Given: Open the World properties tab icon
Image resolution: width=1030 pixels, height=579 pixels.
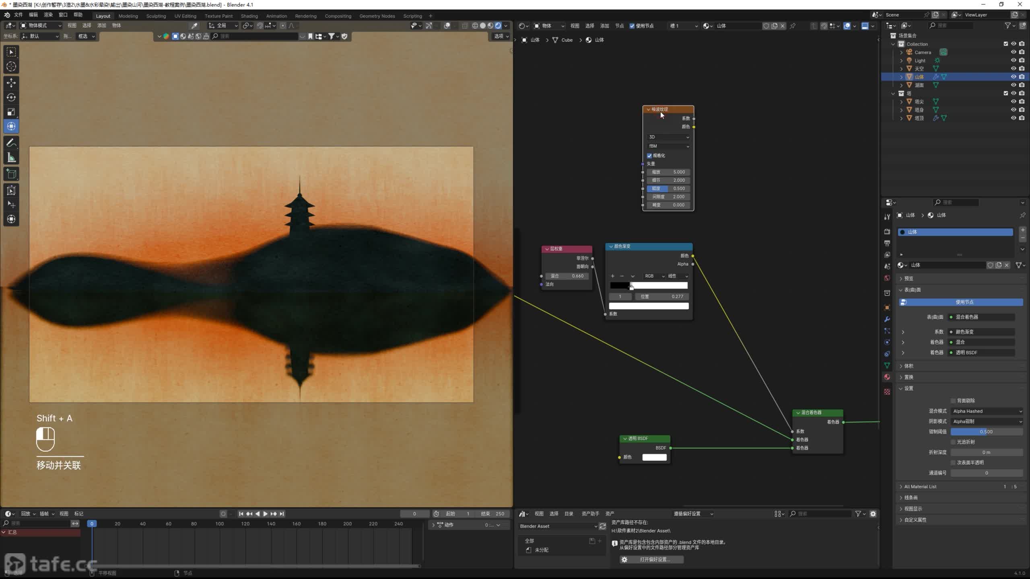Looking at the screenshot, I should click(887, 278).
